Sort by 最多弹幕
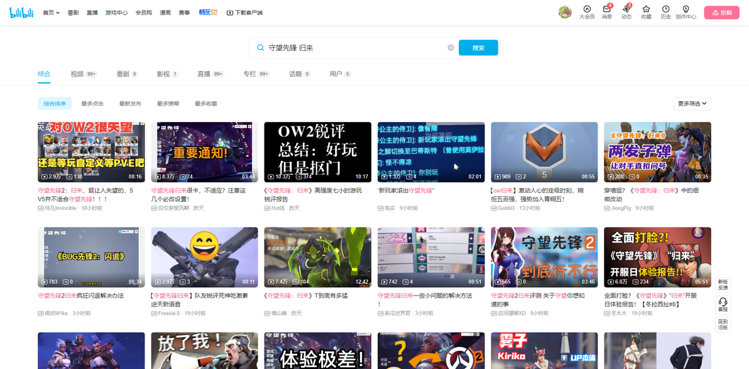 coord(168,104)
